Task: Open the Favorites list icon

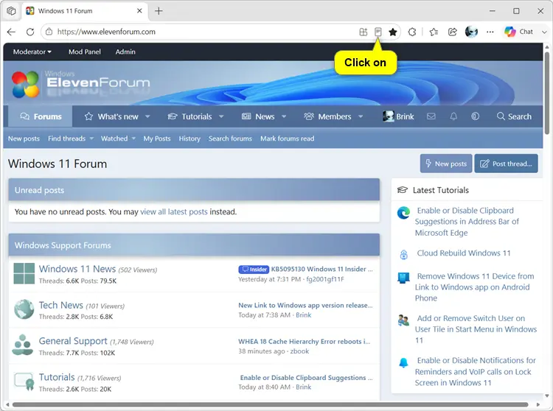Action: coord(434,32)
